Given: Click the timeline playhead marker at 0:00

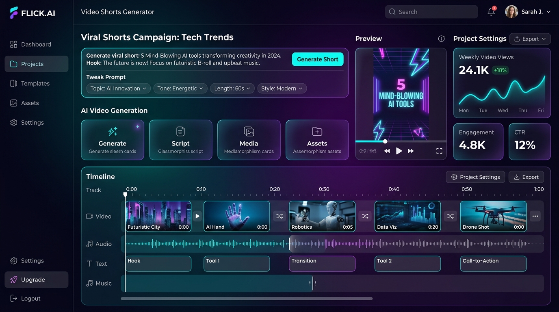Looking at the screenshot, I should [125, 195].
